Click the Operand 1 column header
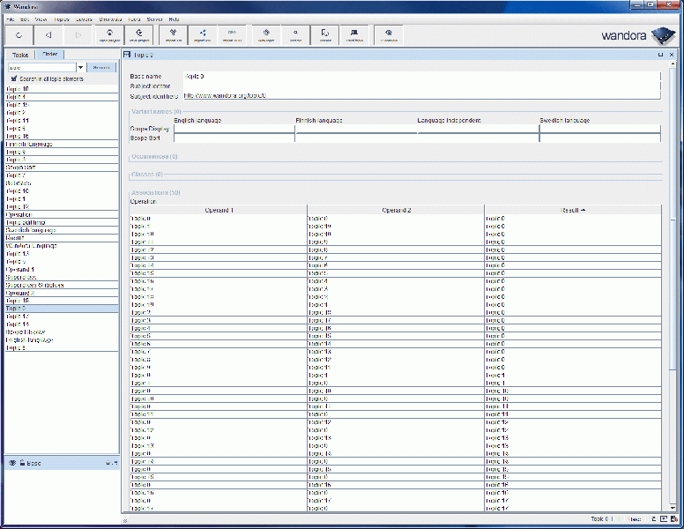This screenshot has width=684, height=529. [x=219, y=210]
